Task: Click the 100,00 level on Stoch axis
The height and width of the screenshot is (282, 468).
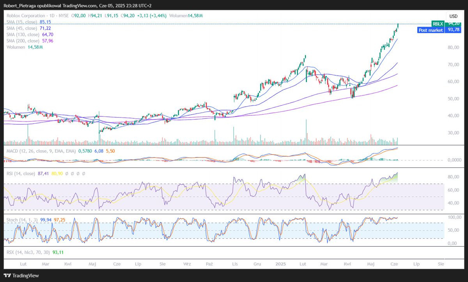Action: 454,217
